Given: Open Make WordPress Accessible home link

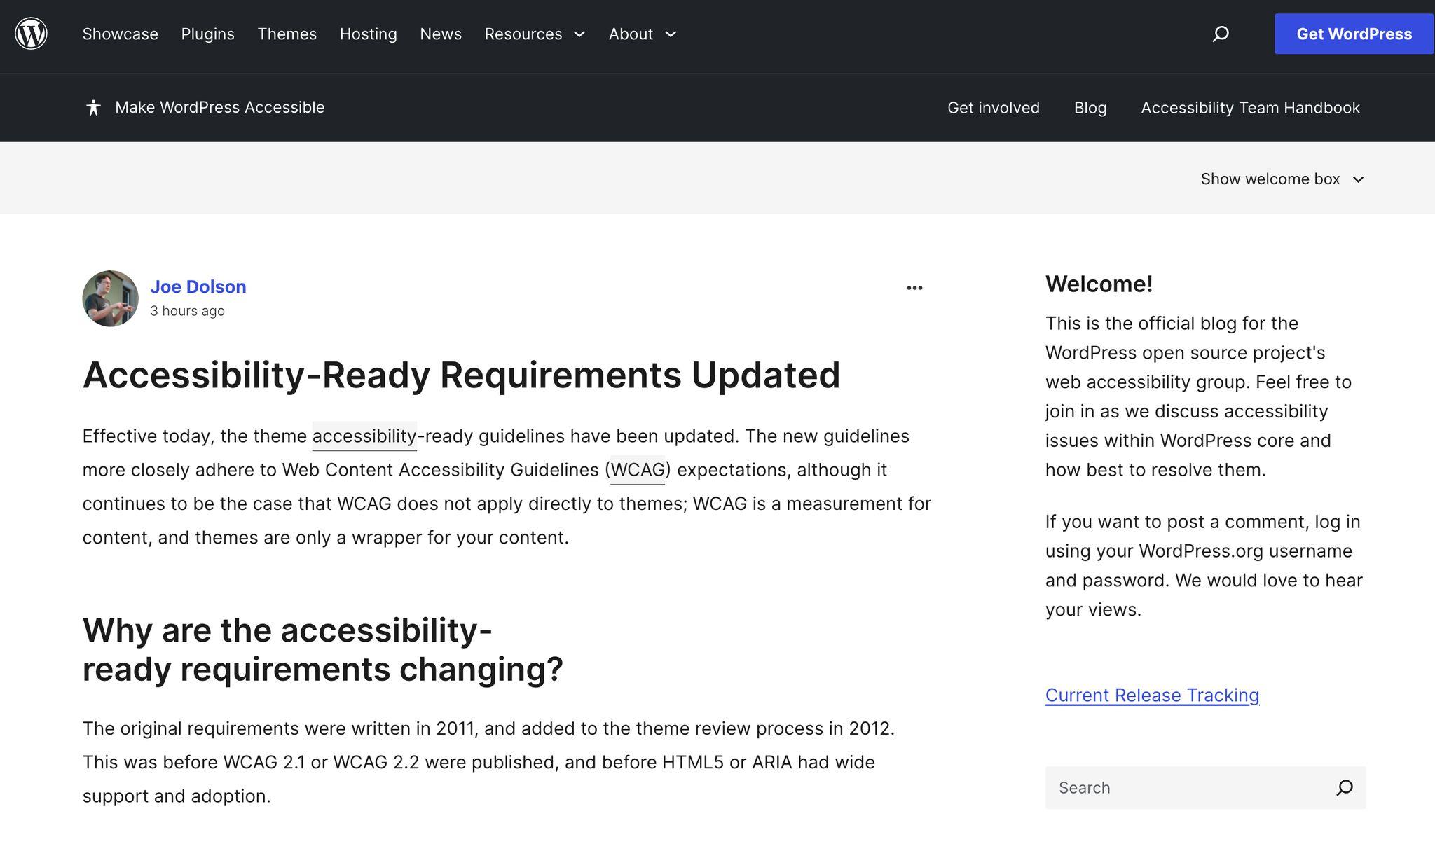Looking at the screenshot, I should coord(219,107).
